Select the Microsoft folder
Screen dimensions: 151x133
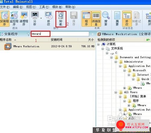pyautogui.click(x=139, y=70)
